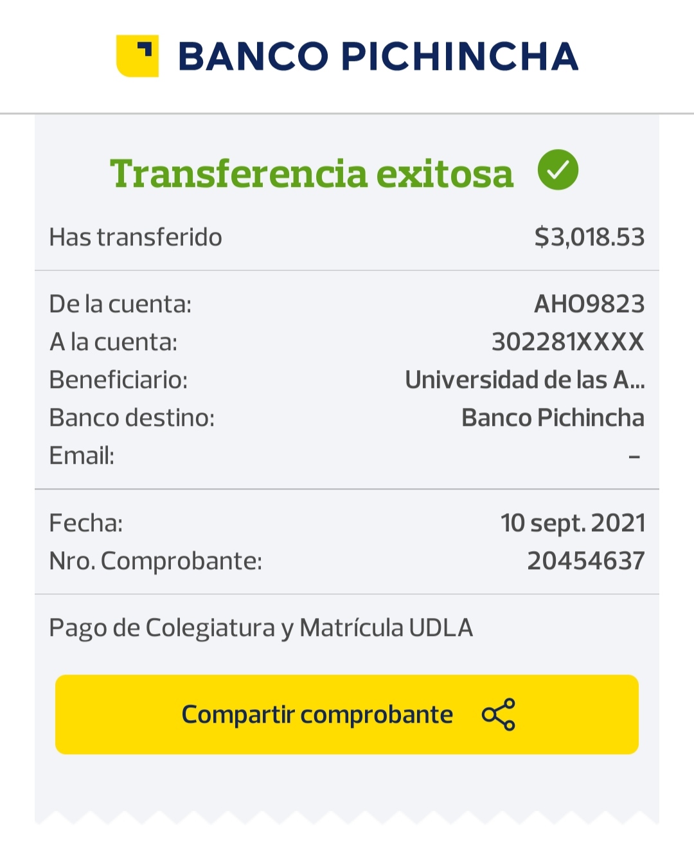Tap the Banco destino label
The height and width of the screenshot is (848, 694).
click(x=132, y=418)
